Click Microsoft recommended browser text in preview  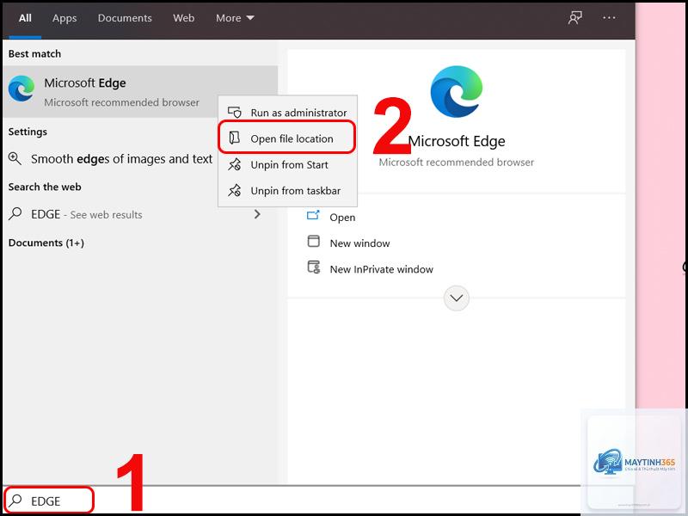tap(457, 163)
